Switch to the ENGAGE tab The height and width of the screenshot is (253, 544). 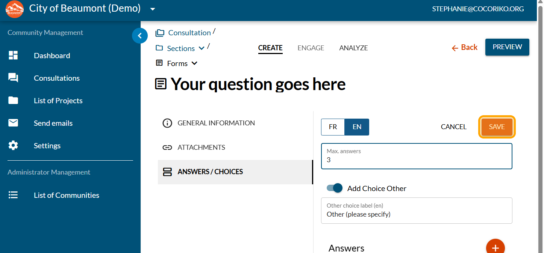click(x=311, y=48)
